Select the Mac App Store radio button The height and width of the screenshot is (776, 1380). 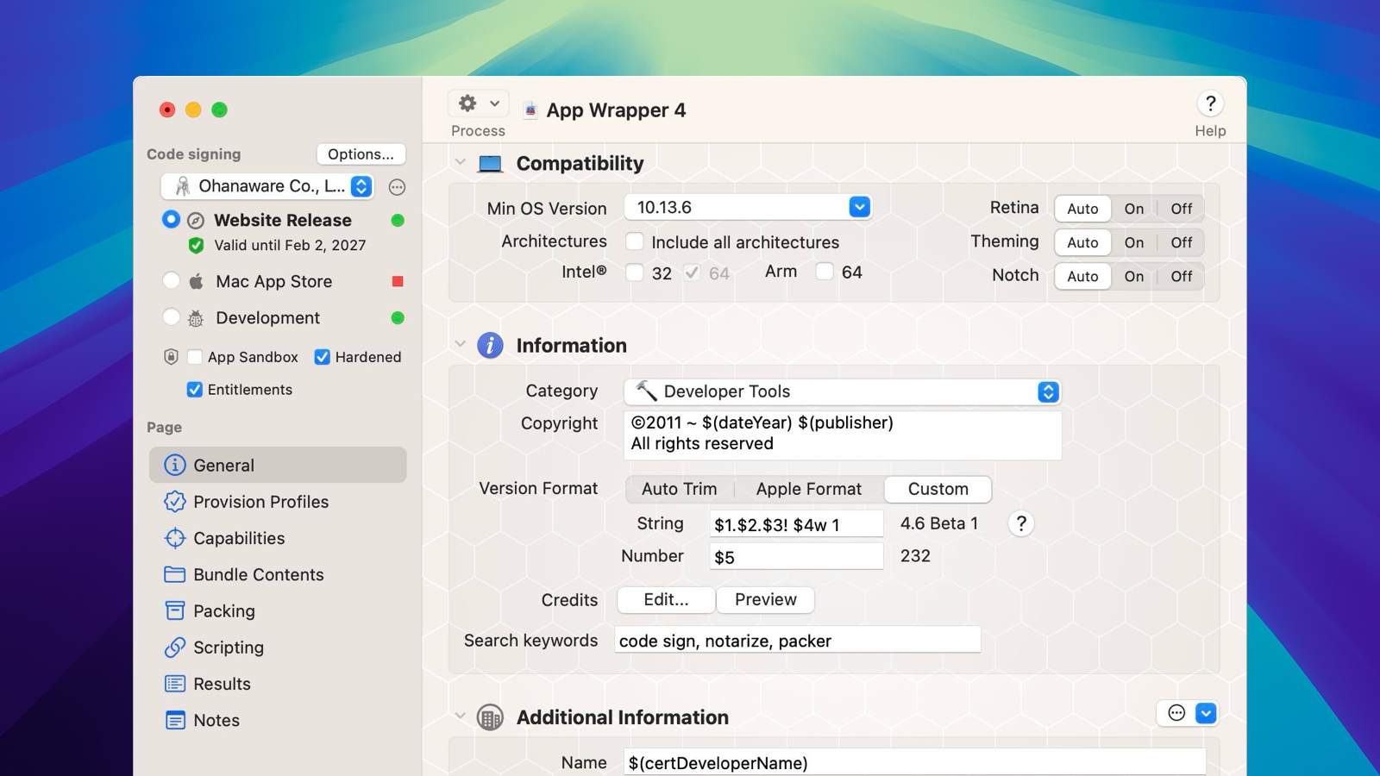click(172, 281)
